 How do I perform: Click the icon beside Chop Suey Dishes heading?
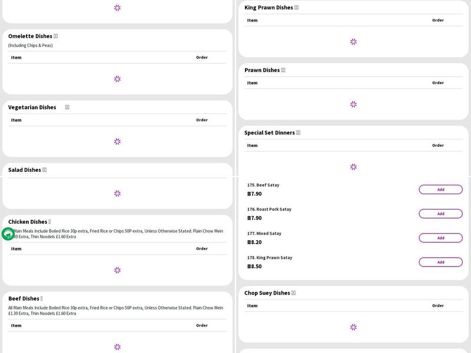click(x=294, y=293)
